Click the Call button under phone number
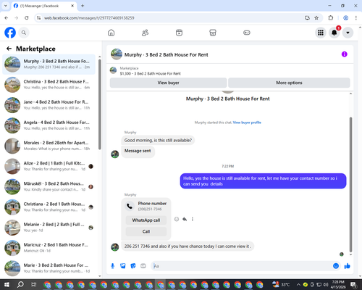 (x=146, y=231)
